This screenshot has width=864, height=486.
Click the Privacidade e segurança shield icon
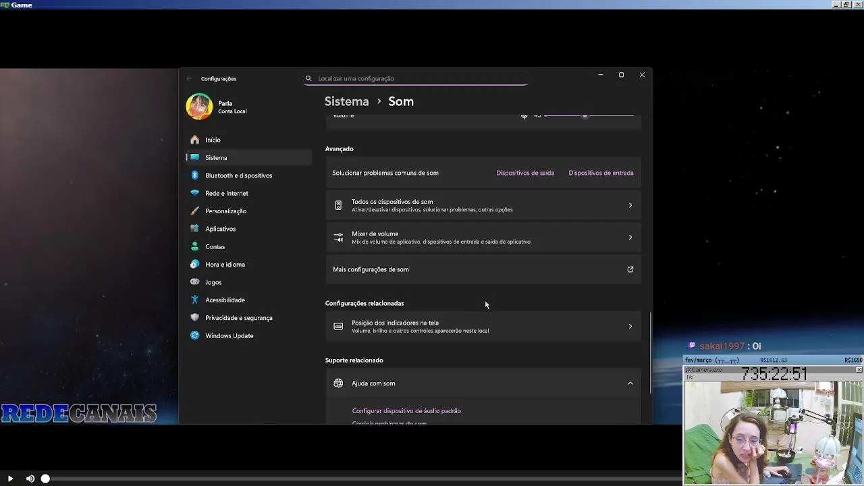[195, 317]
